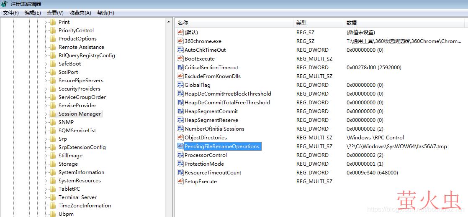The width and height of the screenshot is (468, 217).
Task: Click the DWORD icon of GlobalFlag
Action: click(x=180, y=85)
